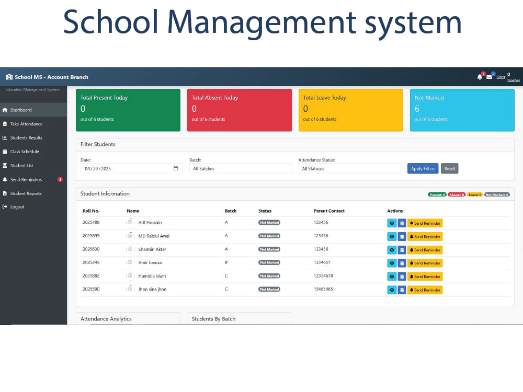Image resolution: width=523 pixels, height=392 pixels.
Task: Click the Date input showing 04/29/2025
Action: 131,169
